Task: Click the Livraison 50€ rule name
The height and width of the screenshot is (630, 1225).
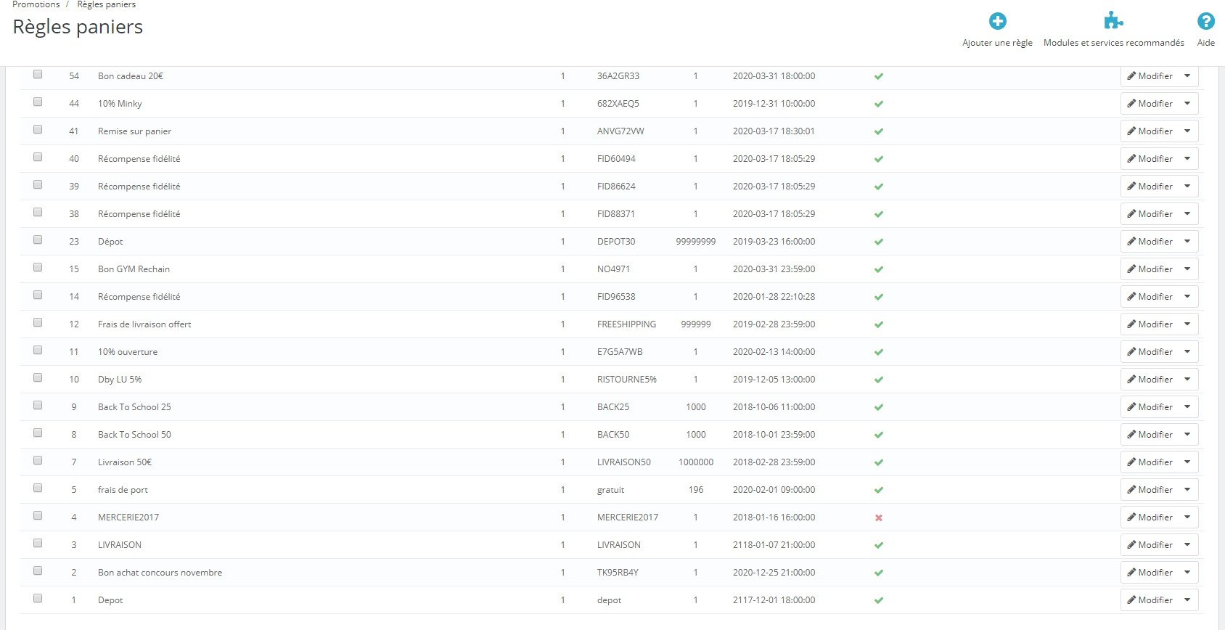Action: pos(125,462)
